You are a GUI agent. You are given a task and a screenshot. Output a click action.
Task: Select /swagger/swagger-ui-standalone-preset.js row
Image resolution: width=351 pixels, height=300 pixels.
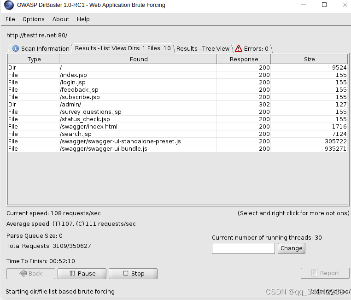pos(177,141)
